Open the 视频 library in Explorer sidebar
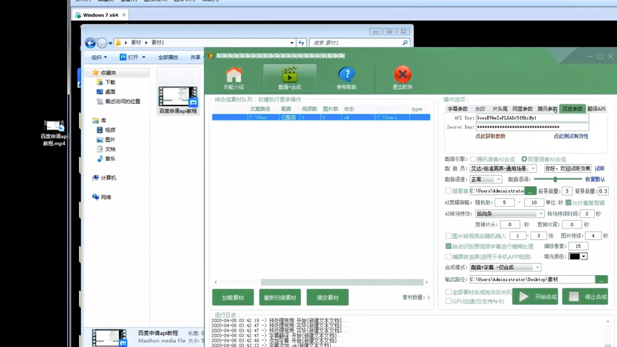617x347 pixels. [109, 131]
